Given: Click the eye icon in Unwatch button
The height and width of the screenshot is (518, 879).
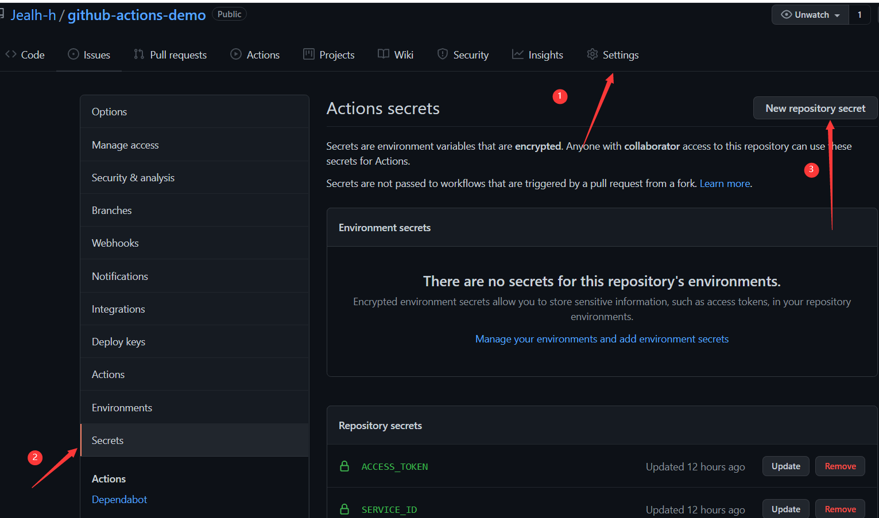Looking at the screenshot, I should click(787, 14).
